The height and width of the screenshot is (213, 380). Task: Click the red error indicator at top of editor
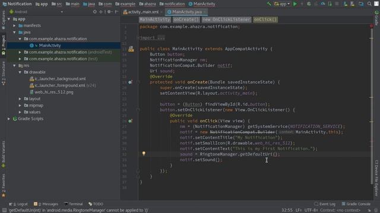pos(371,26)
